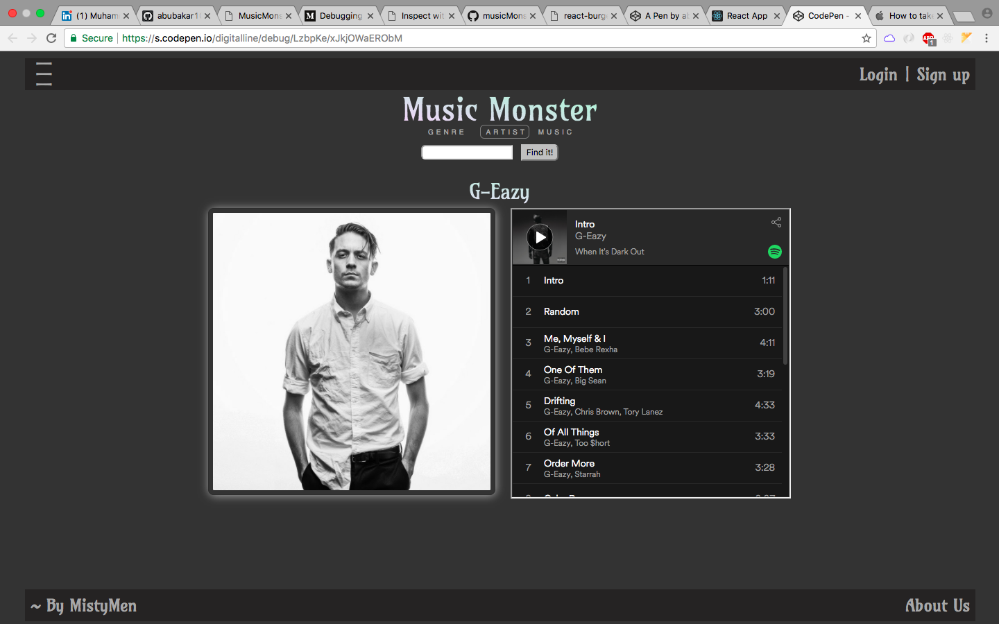Open the green Spotify logo icon
Screen dimensions: 999x624
click(x=775, y=252)
